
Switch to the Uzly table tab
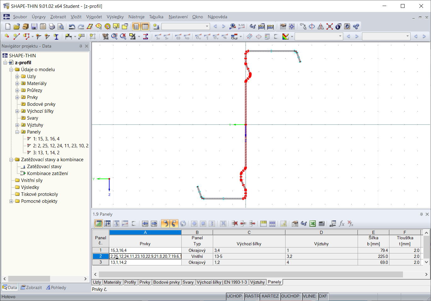pyautogui.click(x=97, y=282)
